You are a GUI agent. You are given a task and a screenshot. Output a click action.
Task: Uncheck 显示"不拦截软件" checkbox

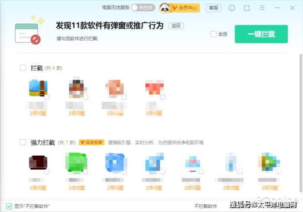pos(9,206)
